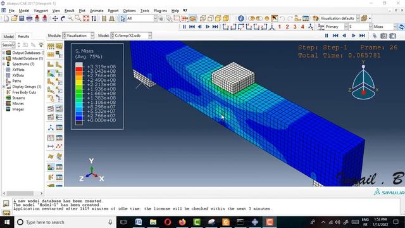Screen dimensions: 405x228
Task: Apply custom view number 4
Action: (x=302, y=27)
